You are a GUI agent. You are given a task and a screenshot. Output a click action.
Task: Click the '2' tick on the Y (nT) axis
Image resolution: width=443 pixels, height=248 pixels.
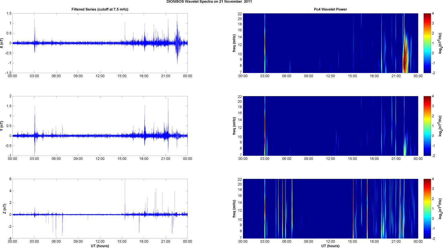tap(10, 96)
